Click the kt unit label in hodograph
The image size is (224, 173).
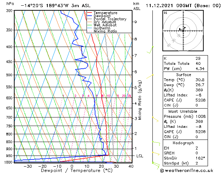coord(166,13)
